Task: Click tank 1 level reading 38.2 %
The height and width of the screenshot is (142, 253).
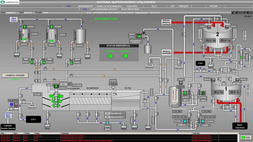Action: tap(218, 92)
